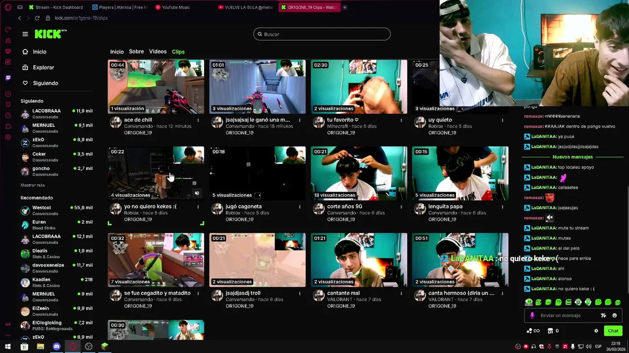Image resolution: width=629 pixels, height=353 pixels.
Task: Open the emoji picker in chat input
Action: click(x=614, y=315)
